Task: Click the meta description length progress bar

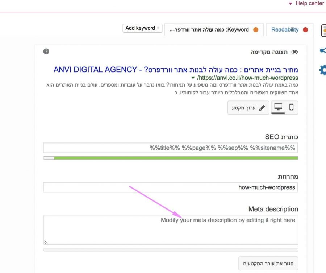Action: click(x=171, y=250)
